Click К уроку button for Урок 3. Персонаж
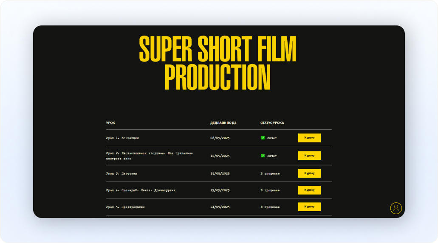 [x=309, y=173]
